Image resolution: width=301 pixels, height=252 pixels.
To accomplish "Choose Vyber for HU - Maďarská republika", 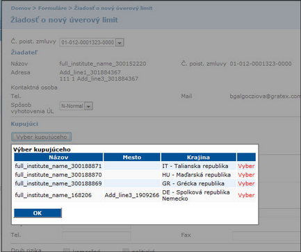I will pyautogui.click(x=246, y=175).
